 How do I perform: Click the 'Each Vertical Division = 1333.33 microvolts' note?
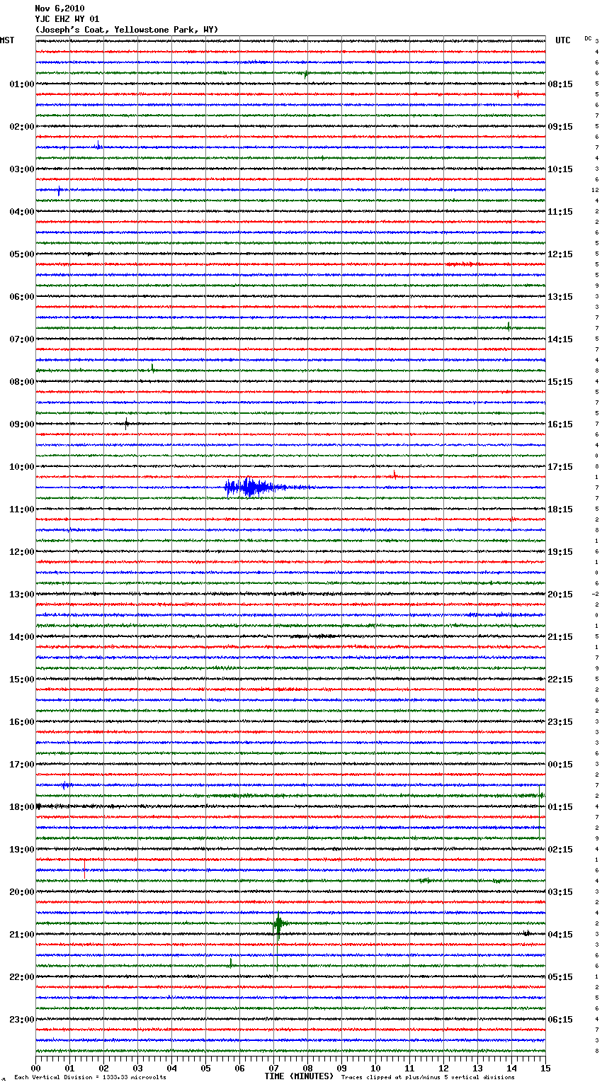90,1078
